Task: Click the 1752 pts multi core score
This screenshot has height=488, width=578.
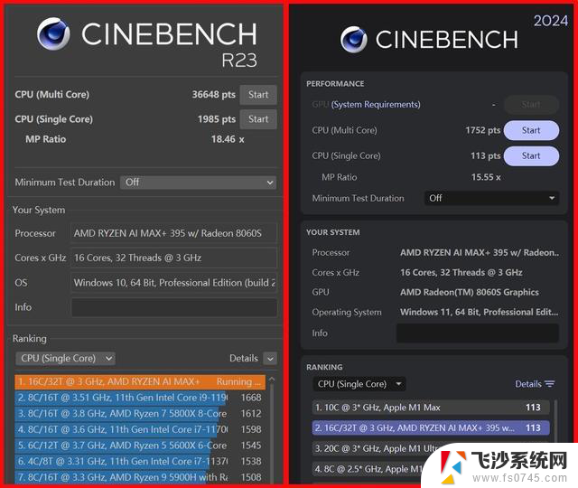Action: [x=483, y=130]
